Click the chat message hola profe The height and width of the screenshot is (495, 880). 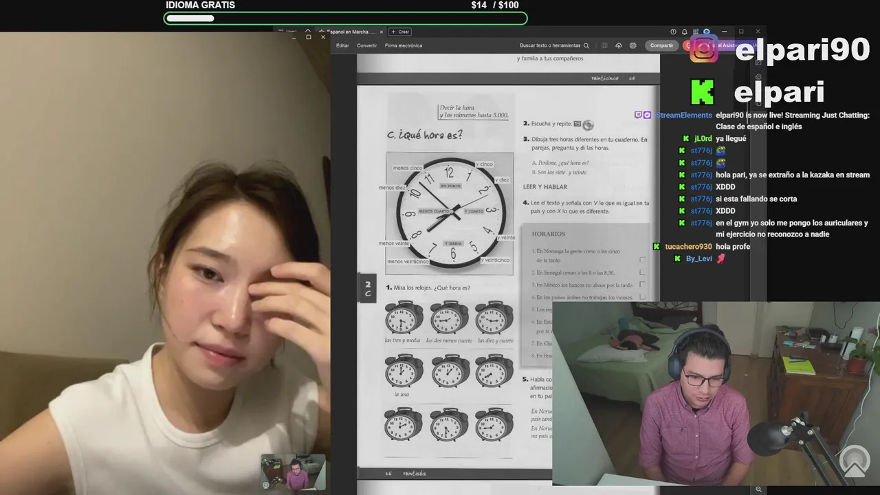click(733, 247)
